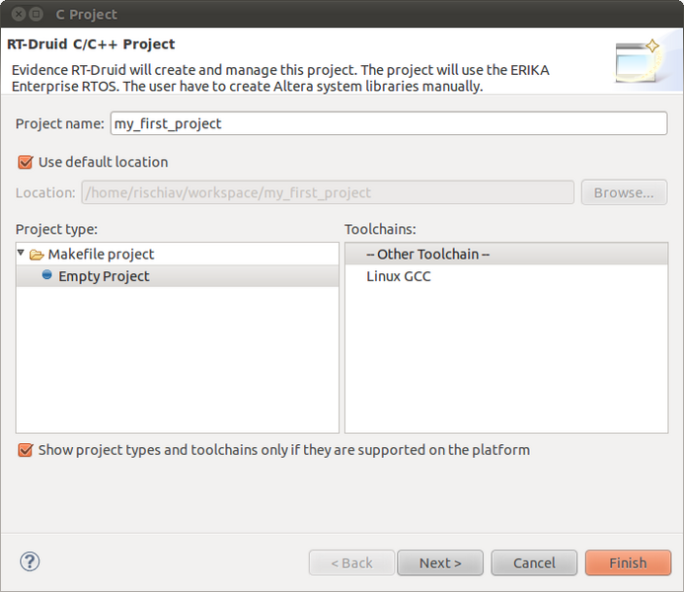
Task: Focus the Project name text field
Action: point(389,123)
